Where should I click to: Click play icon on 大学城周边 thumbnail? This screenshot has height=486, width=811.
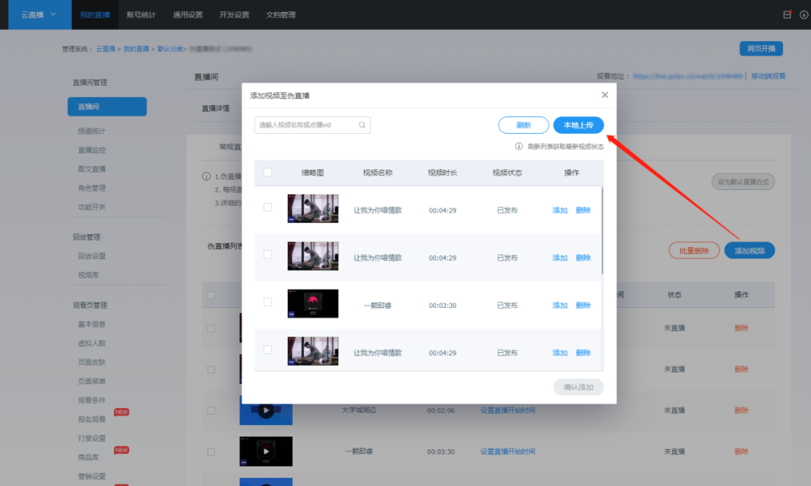[265, 410]
